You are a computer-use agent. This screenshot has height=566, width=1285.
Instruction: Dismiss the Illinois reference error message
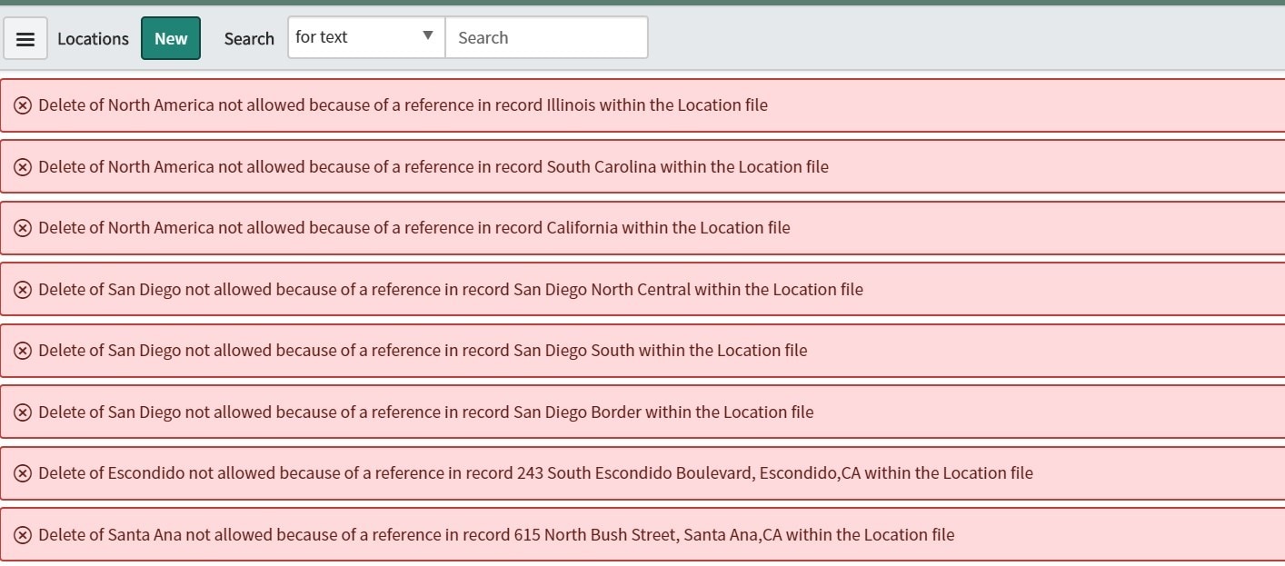point(24,104)
